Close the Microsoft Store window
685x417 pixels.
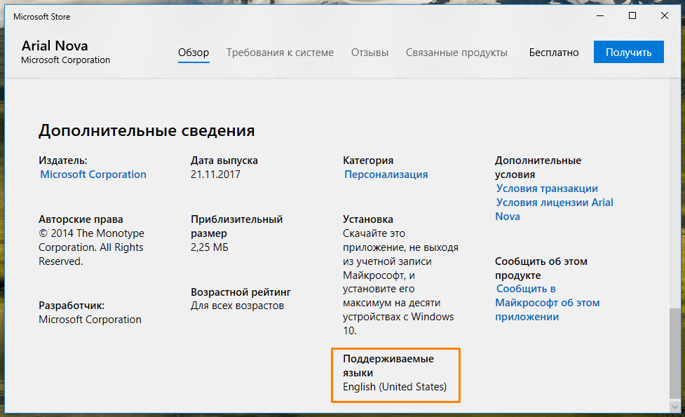click(665, 15)
